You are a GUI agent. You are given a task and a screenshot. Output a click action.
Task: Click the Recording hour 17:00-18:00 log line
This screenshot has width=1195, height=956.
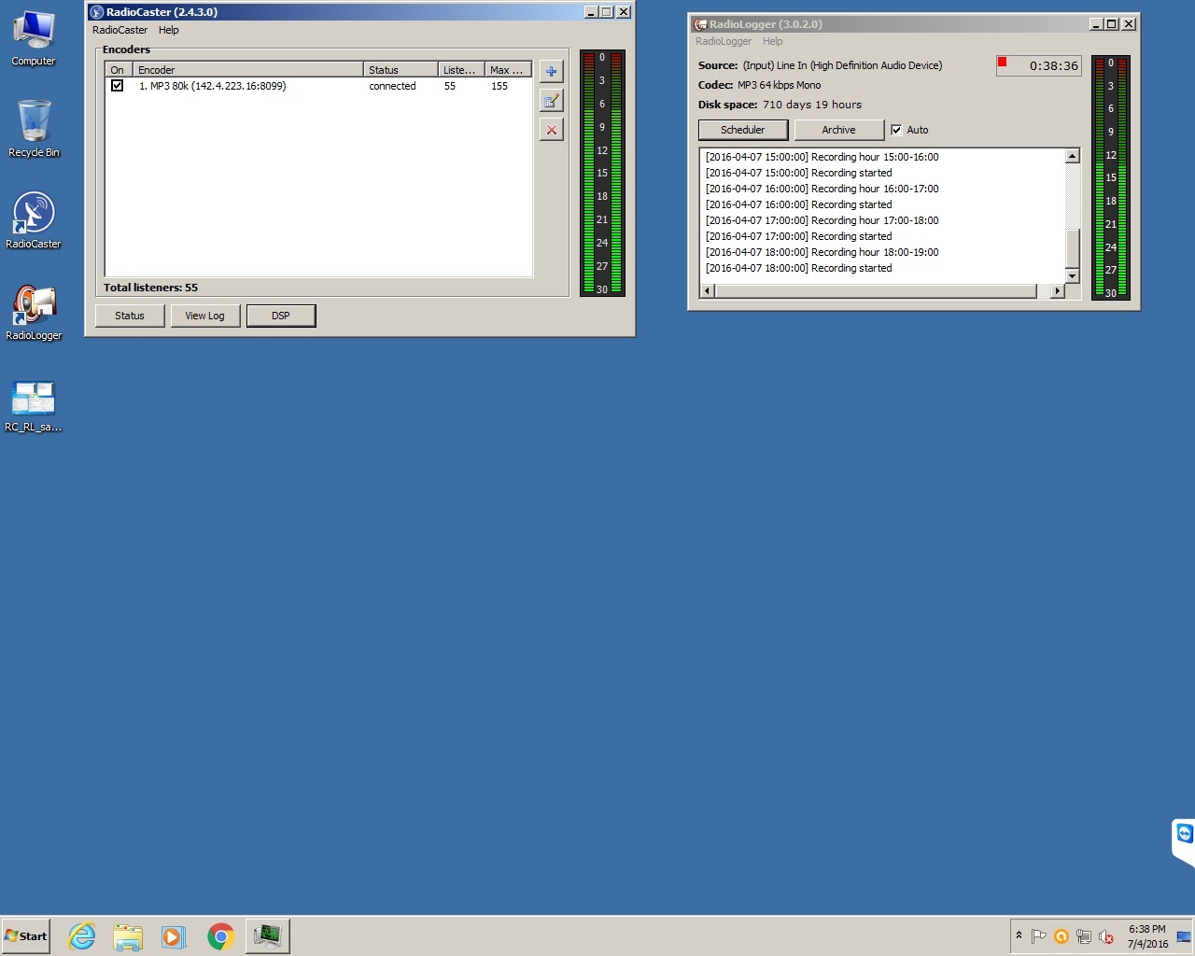point(822,220)
